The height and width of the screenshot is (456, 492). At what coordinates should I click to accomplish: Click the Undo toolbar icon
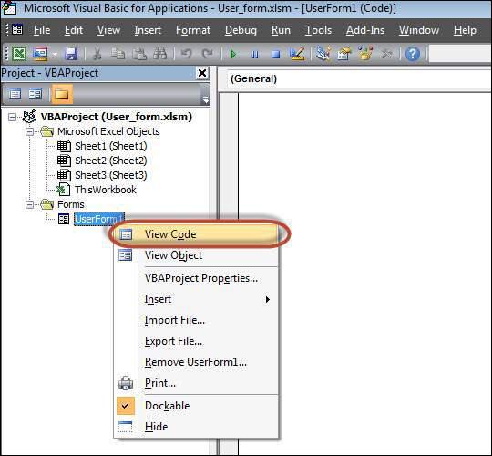click(186, 54)
